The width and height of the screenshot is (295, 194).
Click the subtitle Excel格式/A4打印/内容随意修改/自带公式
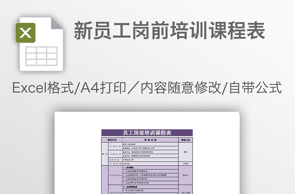pyautogui.click(x=147, y=88)
